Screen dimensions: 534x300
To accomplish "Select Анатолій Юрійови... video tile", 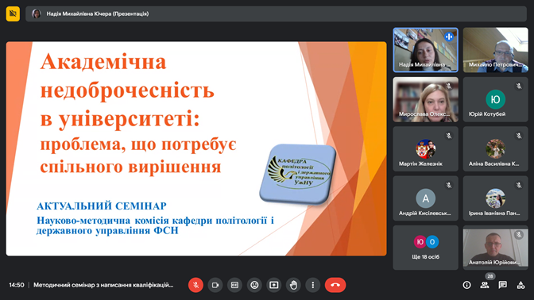I will coord(496,248).
